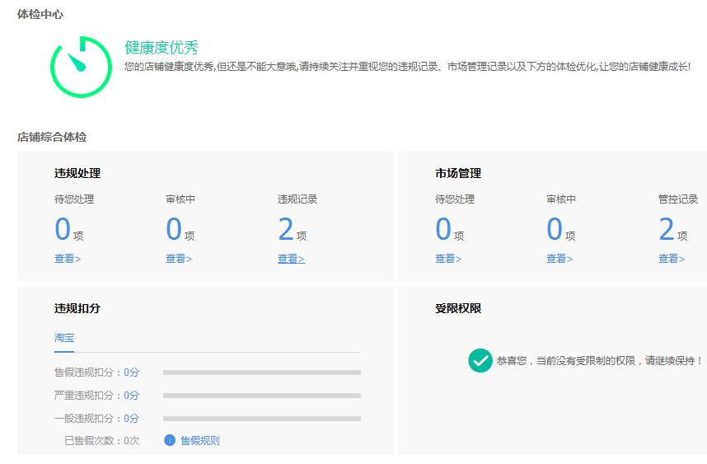Click the number 2 under 违规记录
This screenshot has height=464, width=707.
286,230
